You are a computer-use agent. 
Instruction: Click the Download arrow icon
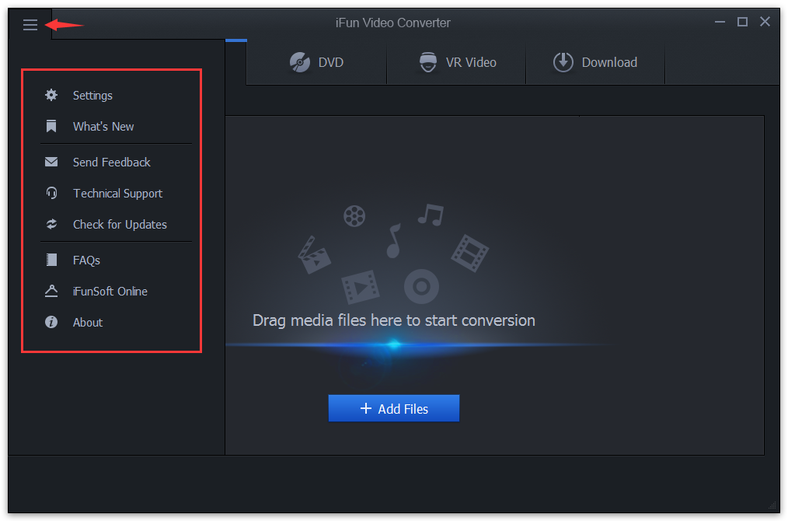click(563, 62)
